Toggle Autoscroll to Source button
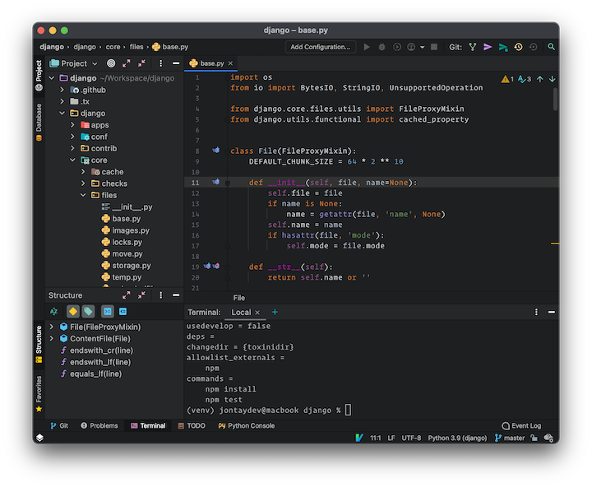The image size is (592, 487). click(108, 312)
